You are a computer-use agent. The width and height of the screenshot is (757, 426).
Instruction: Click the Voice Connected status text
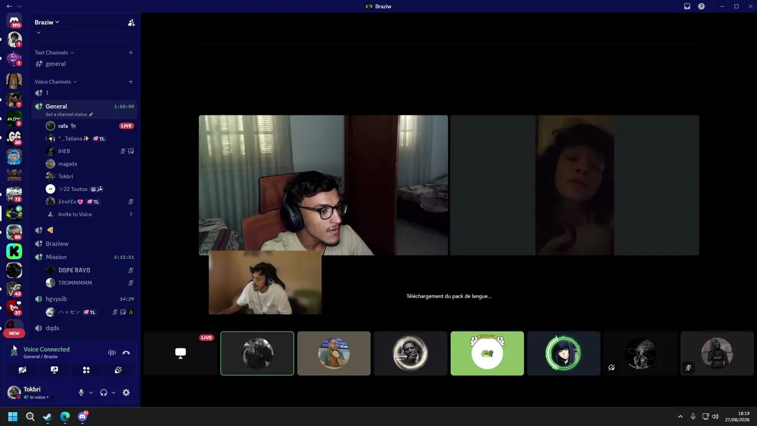point(46,349)
